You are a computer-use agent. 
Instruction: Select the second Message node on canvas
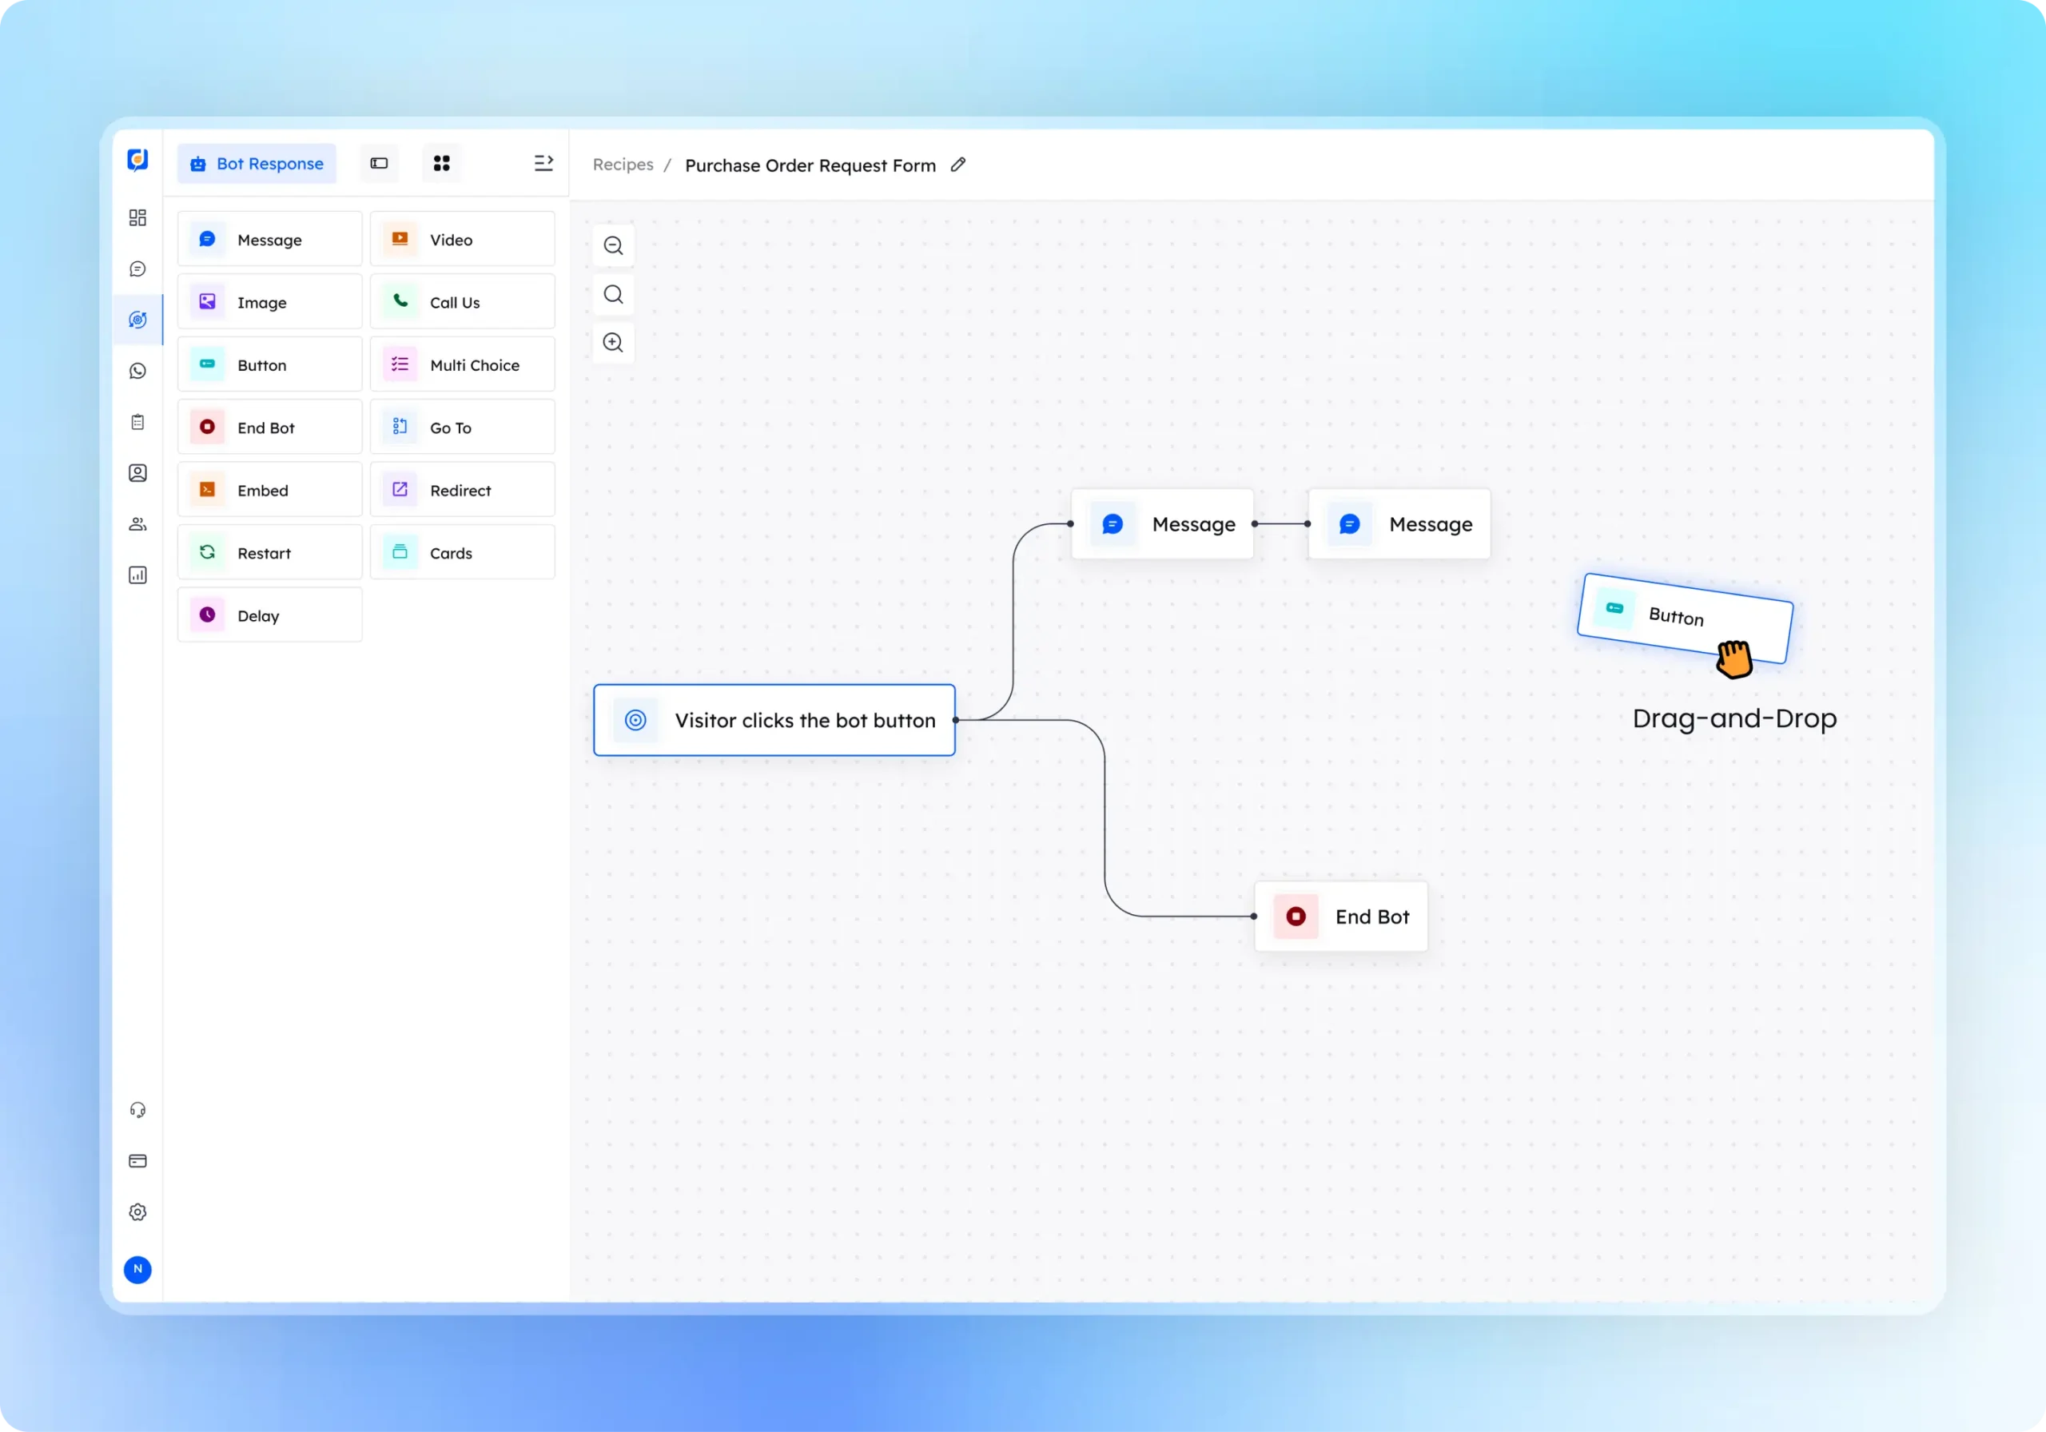click(x=1399, y=524)
